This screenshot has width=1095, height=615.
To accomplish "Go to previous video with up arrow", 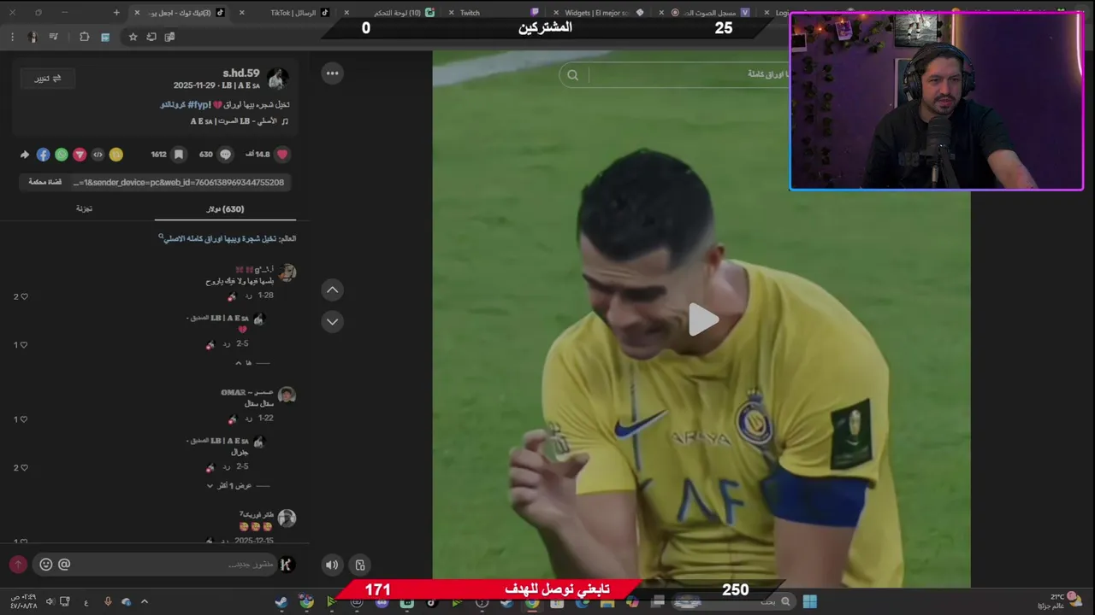I will pos(333,290).
